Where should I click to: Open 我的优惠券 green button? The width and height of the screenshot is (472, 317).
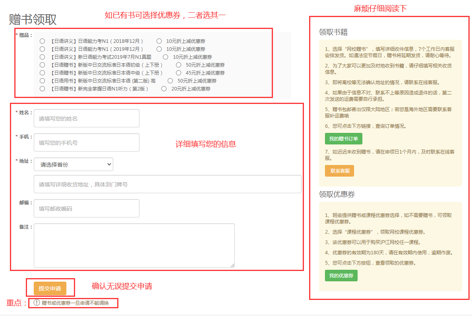341,275
